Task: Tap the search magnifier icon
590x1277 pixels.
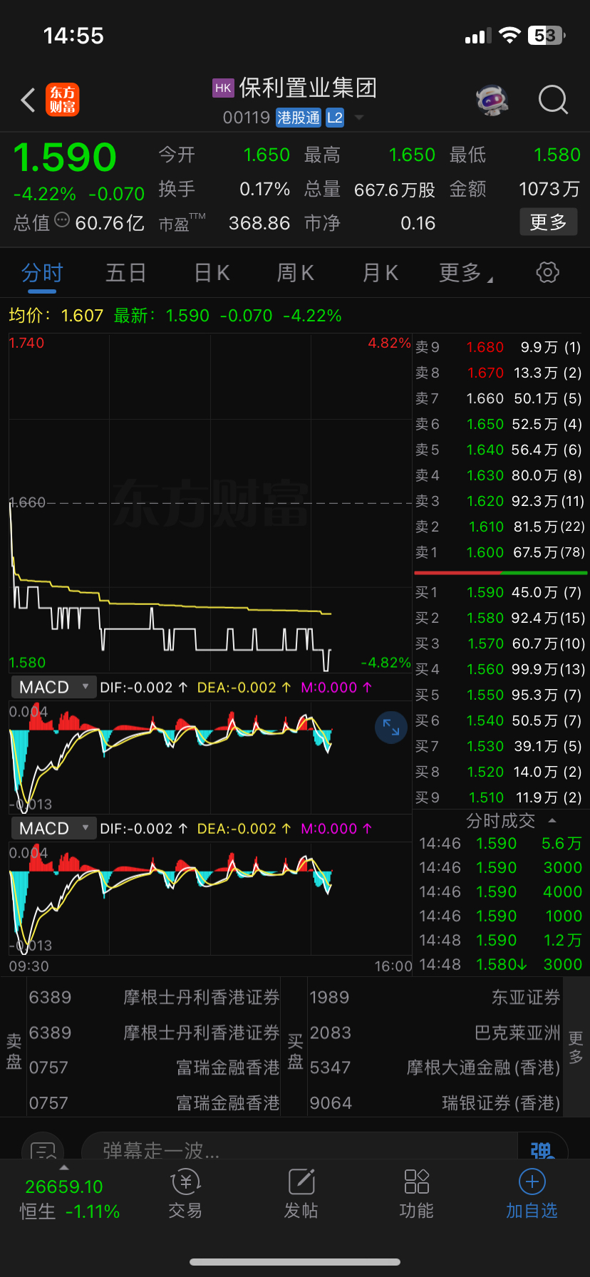Action: coord(553,100)
